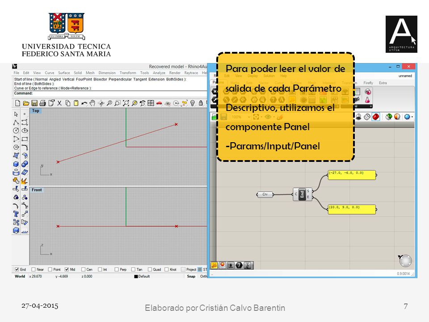The height and width of the screenshot is (322, 429).
Task: Click the New file icon in Rhino
Action: coord(17,103)
